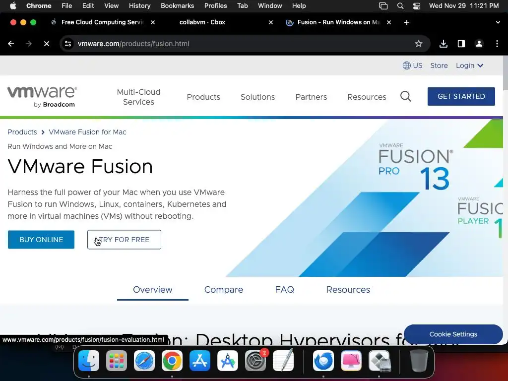This screenshot has width=508, height=381.
Task: Open Products navigation menu
Action: pyautogui.click(x=203, y=97)
